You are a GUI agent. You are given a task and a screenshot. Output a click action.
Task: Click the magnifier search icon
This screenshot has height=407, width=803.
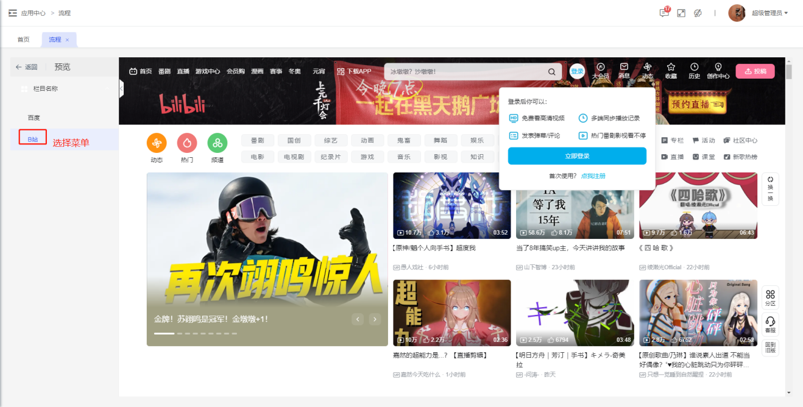coord(551,71)
